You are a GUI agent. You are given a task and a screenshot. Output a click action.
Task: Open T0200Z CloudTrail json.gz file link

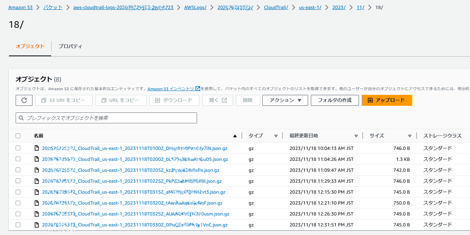tap(135, 159)
